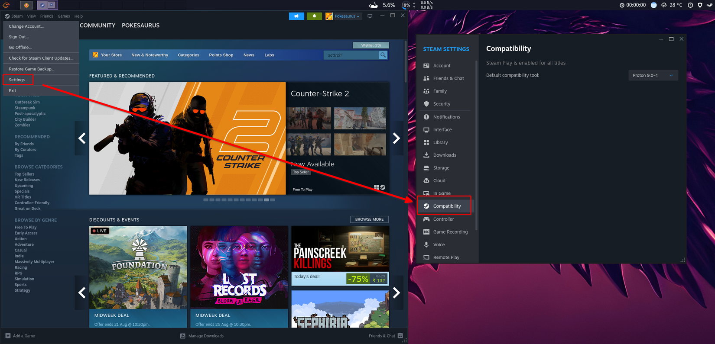Open the Proton 9.0-4 compatibility tool dropdown
This screenshot has width=715, height=344.
point(653,75)
